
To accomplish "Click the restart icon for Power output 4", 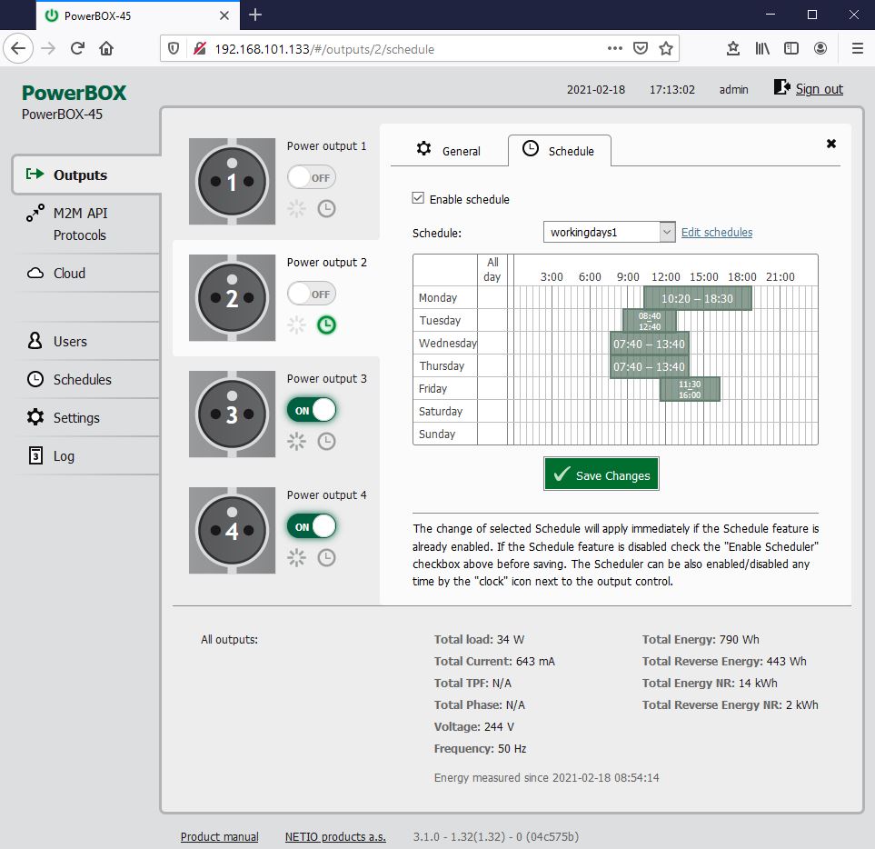I will [297, 557].
